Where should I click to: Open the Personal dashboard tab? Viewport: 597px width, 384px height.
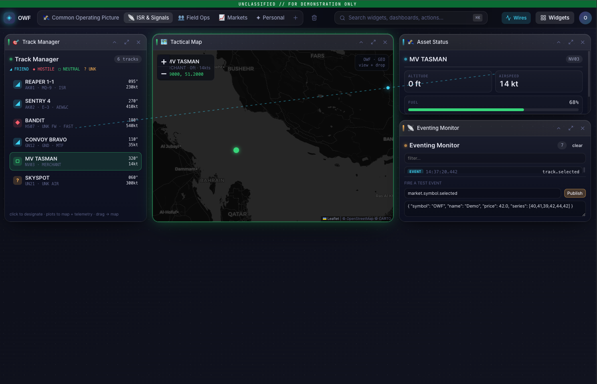point(270,18)
